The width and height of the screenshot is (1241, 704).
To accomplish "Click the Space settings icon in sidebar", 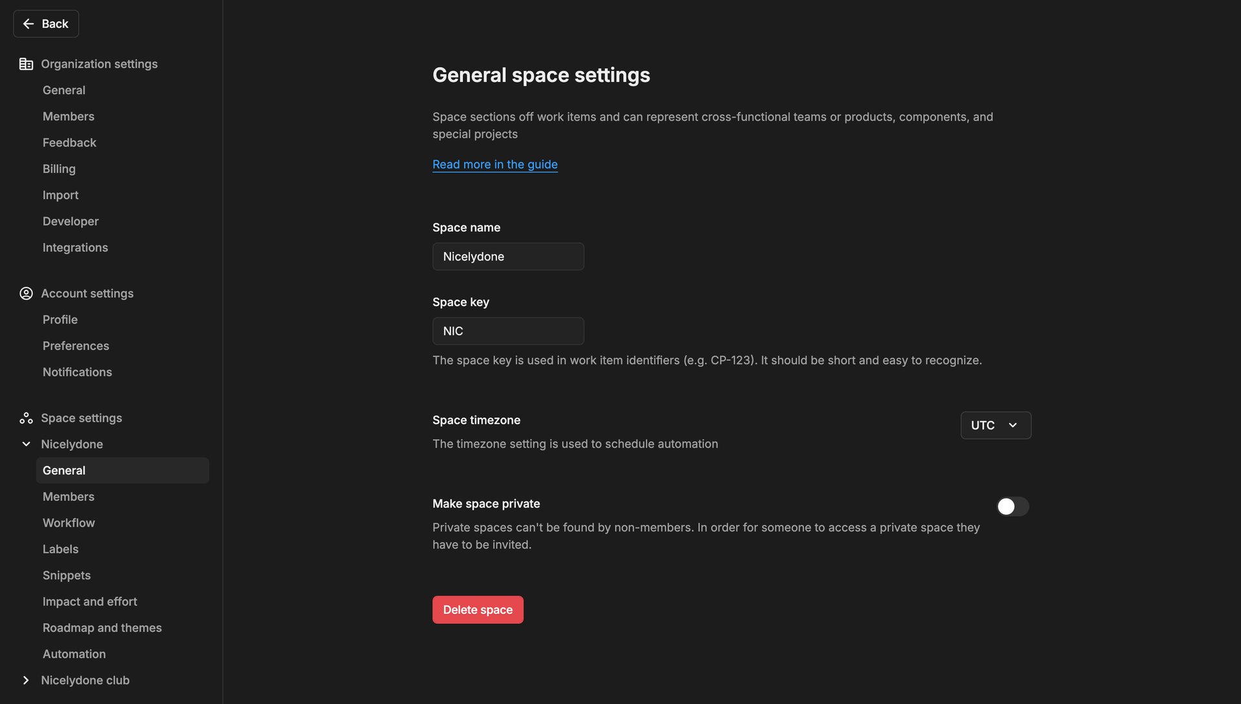I will pyautogui.click(x=26, y=418).
